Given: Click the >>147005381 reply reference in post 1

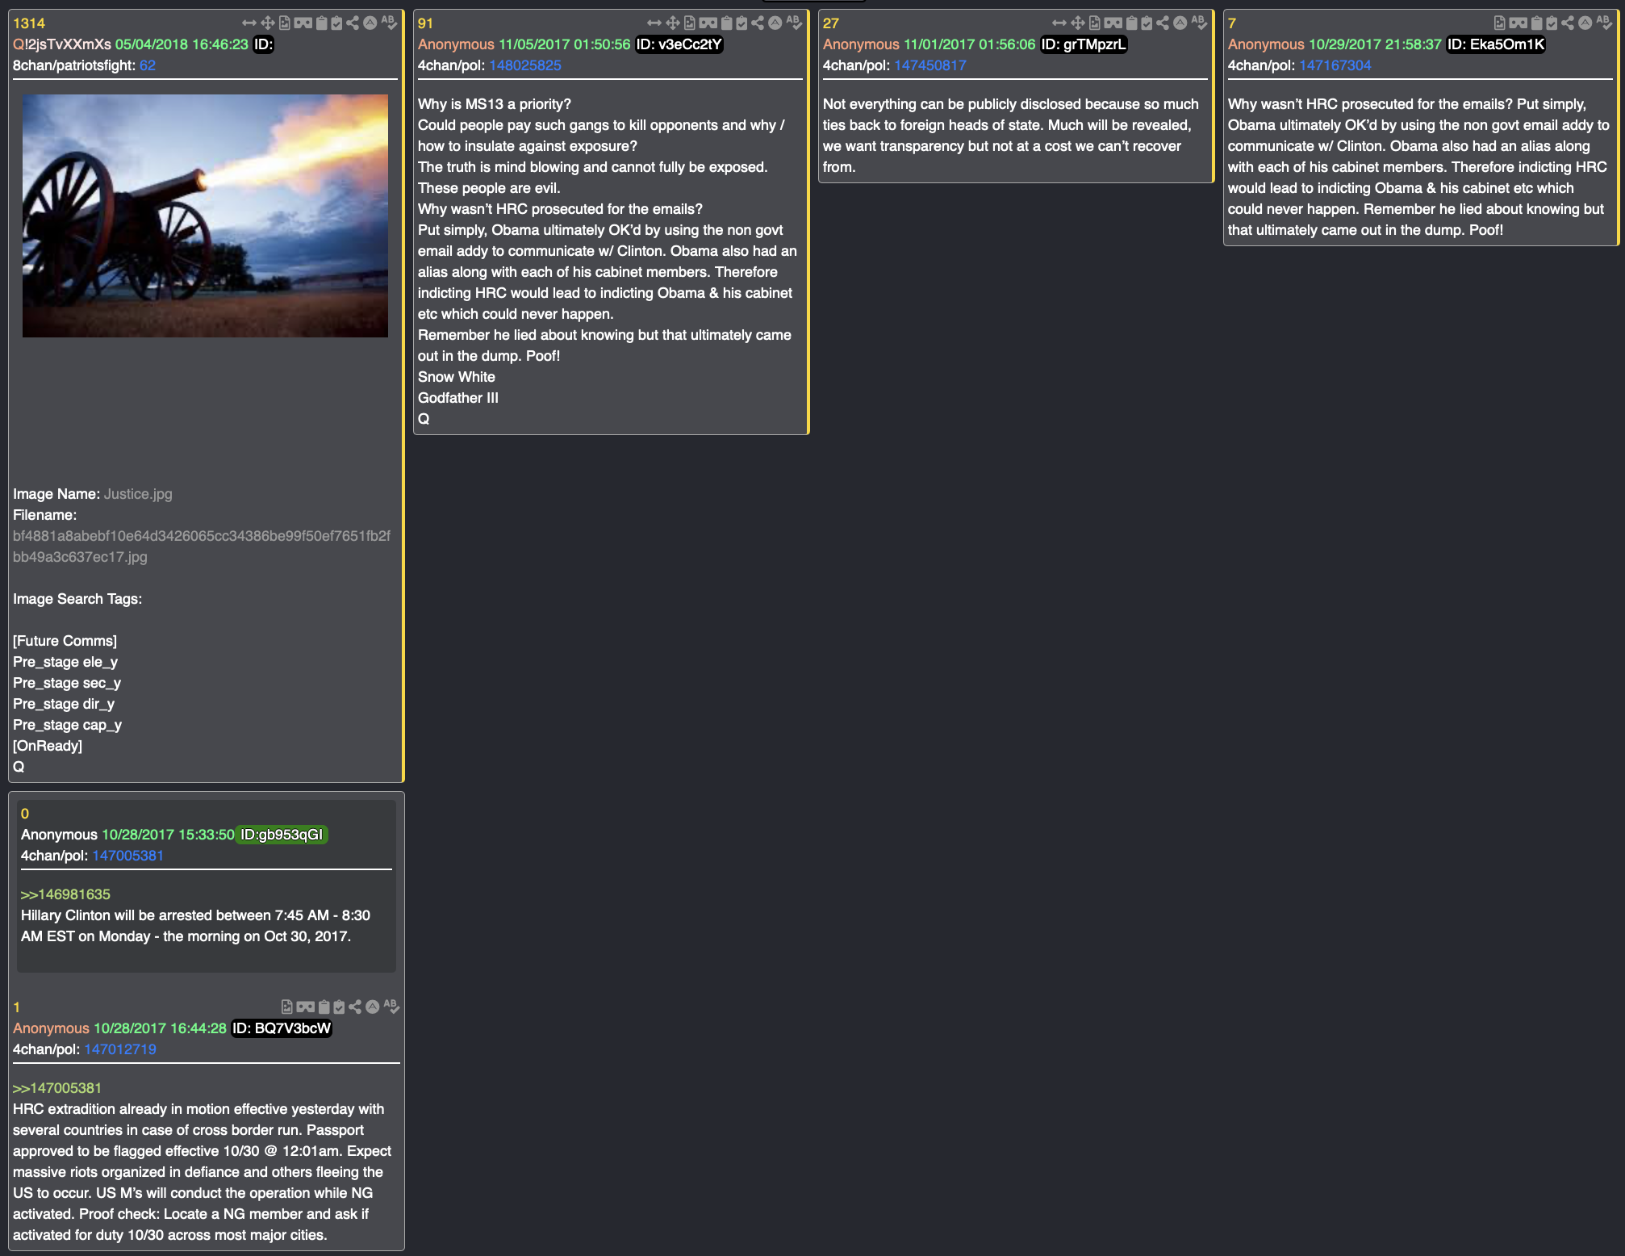Looking at the screenshot, I should coord(57,1088).
